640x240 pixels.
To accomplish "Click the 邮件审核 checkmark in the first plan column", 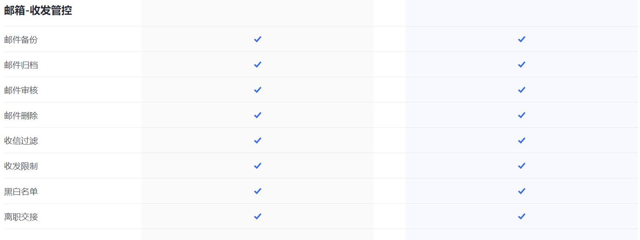I will pos(258,90).
